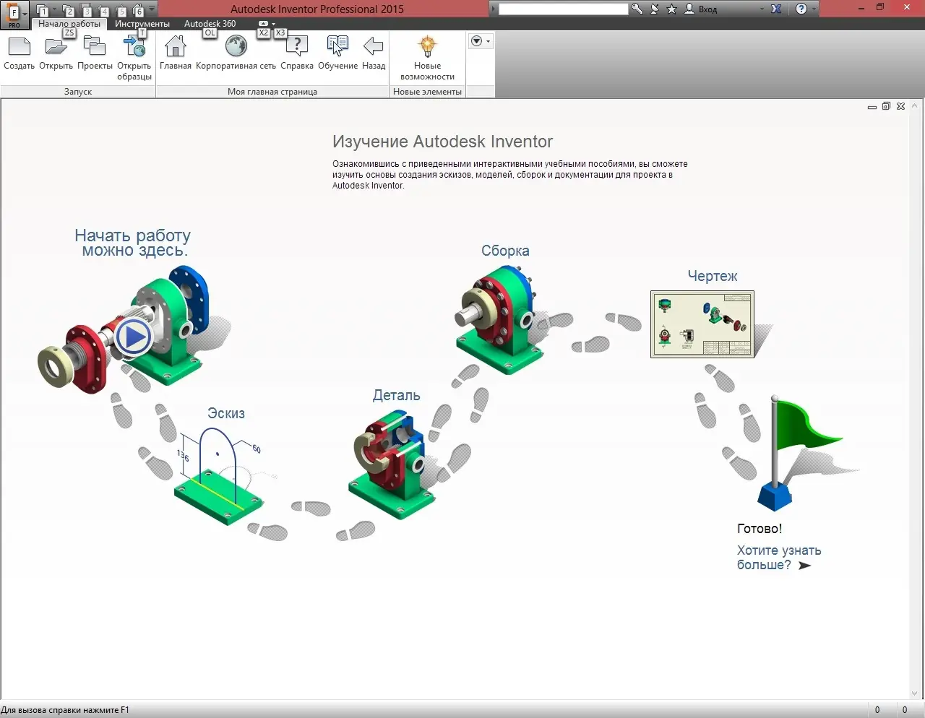
Task: Click the Вход sign-in button
Action: [701, 9]
